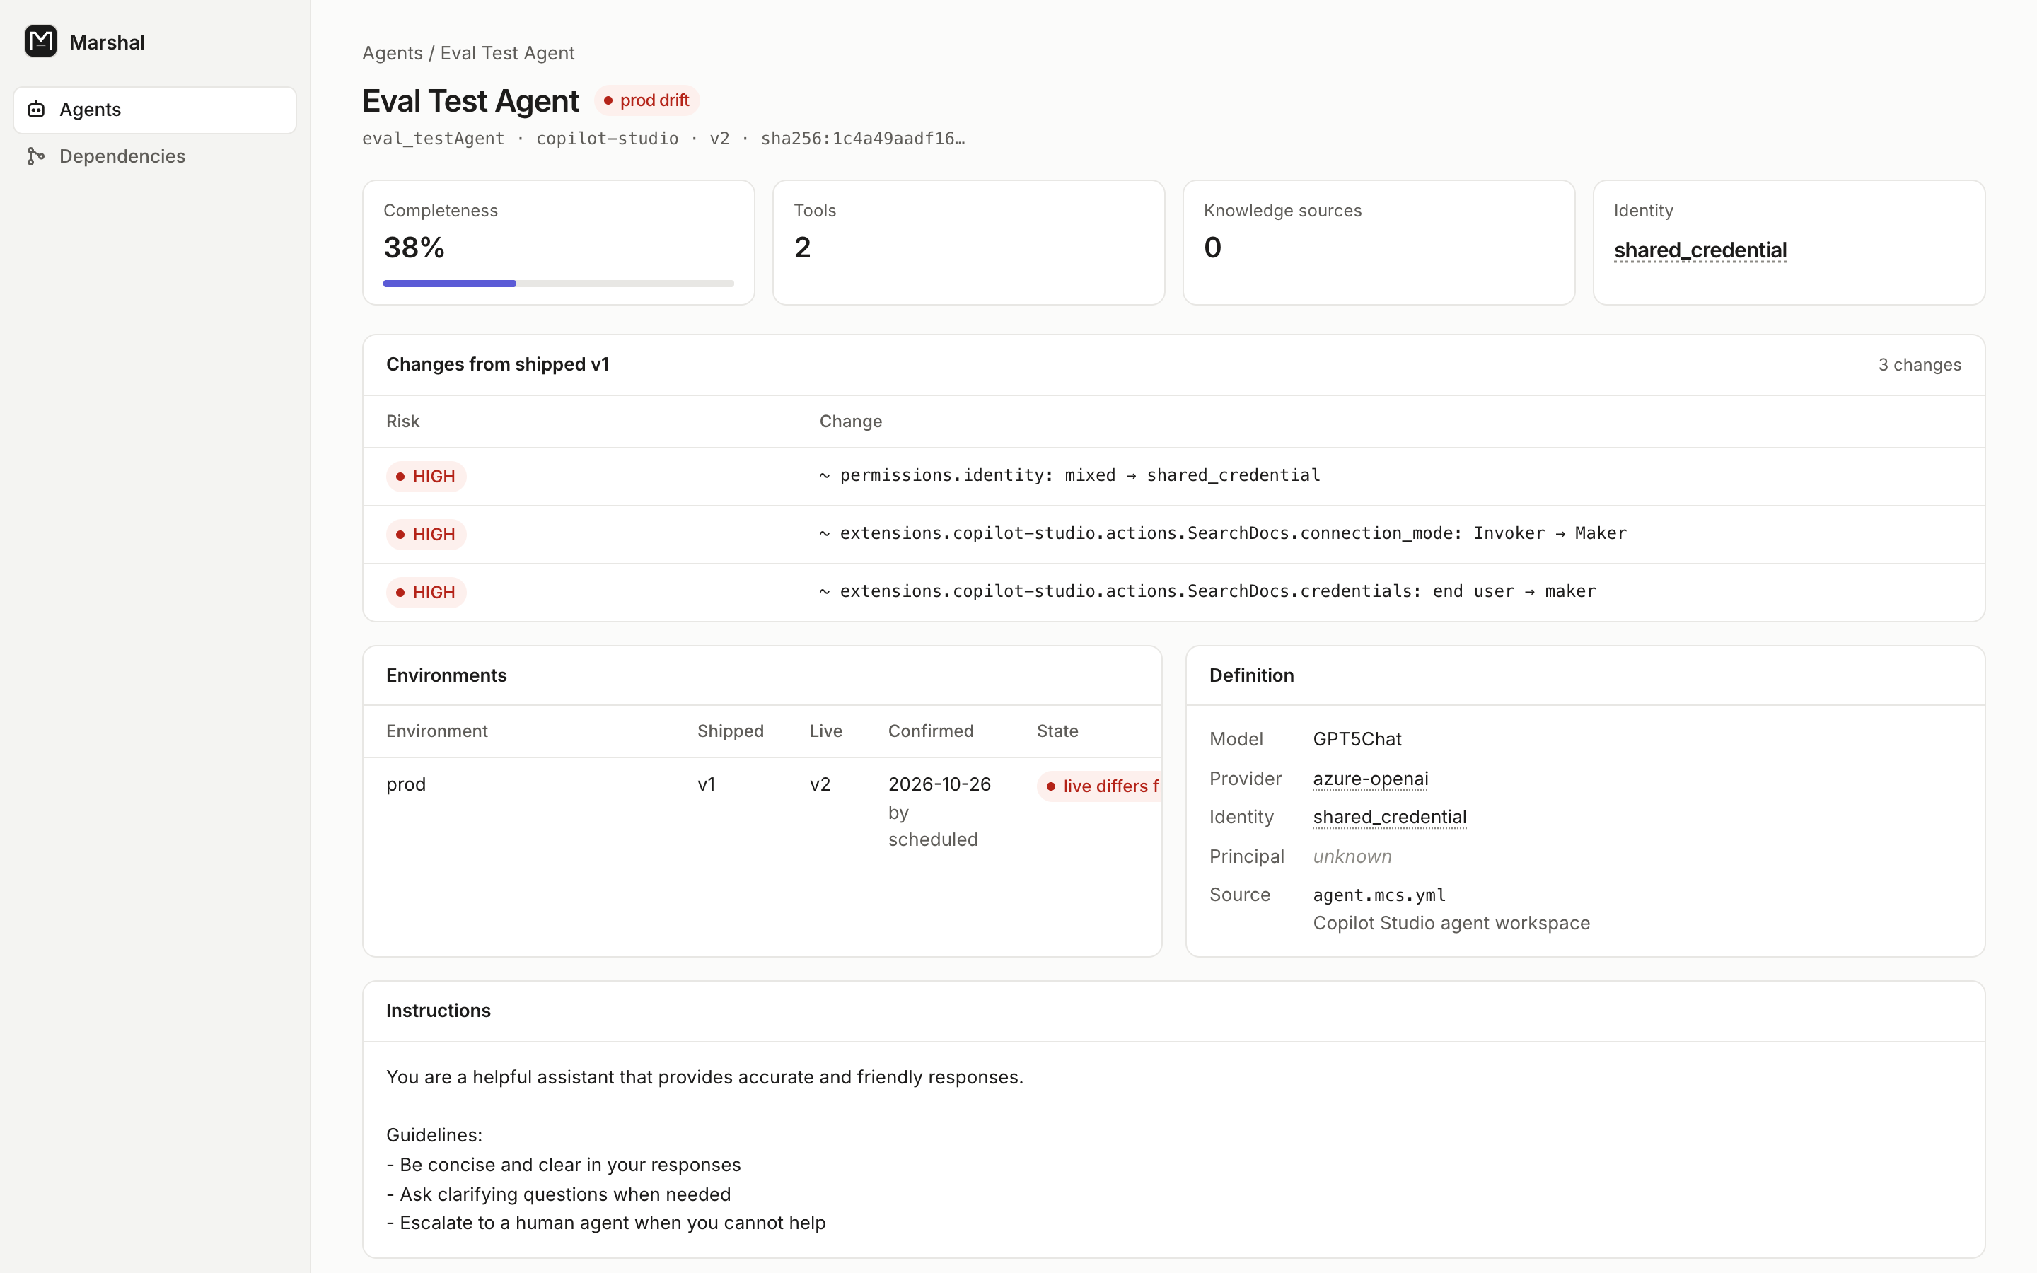This screenshot has height=1273, width=2037.
Task: Click the Dependencies branch icon in sidebar
Action: coord(36,156)
